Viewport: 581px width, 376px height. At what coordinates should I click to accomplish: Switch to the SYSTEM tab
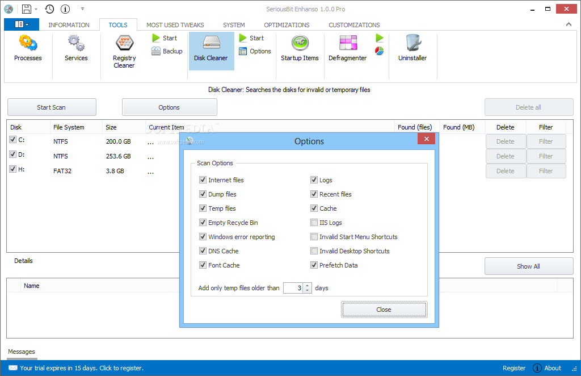click(x=234, y=25)
